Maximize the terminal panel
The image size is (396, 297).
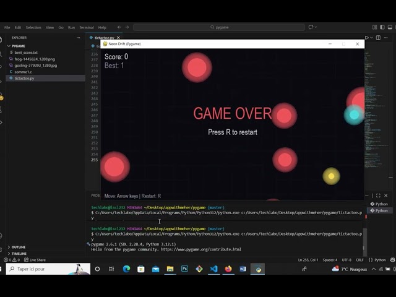(378, 196)
